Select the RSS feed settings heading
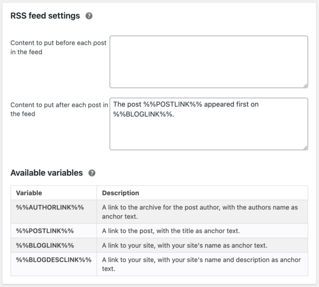This screenshot has height=287, width=319. (45, 15)
